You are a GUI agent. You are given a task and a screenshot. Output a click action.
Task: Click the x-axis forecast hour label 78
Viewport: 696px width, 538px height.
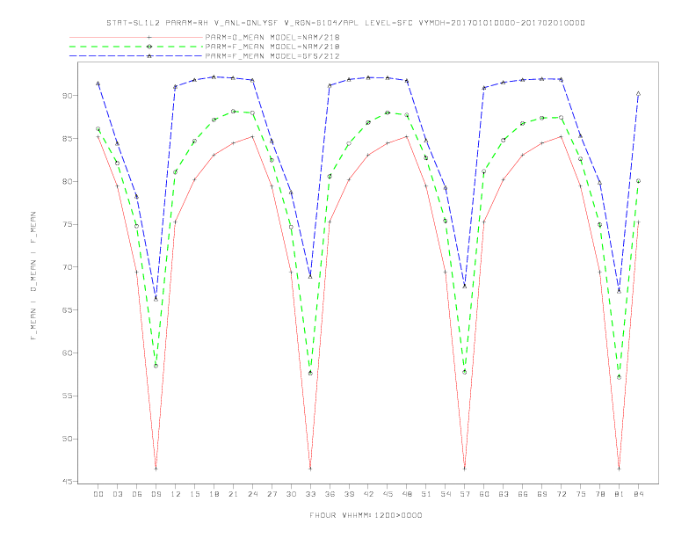599,494
